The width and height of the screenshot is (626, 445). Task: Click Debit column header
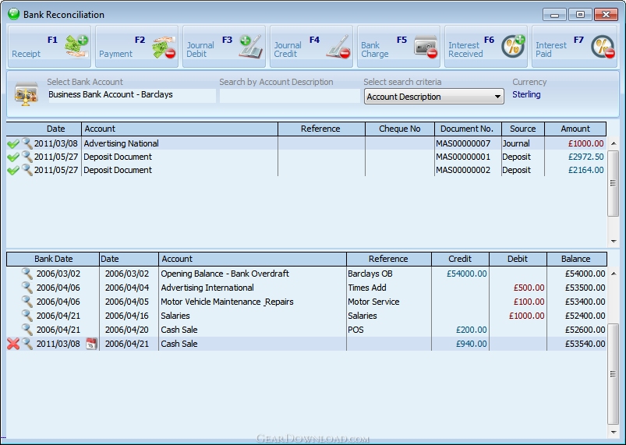coord(518,259)
